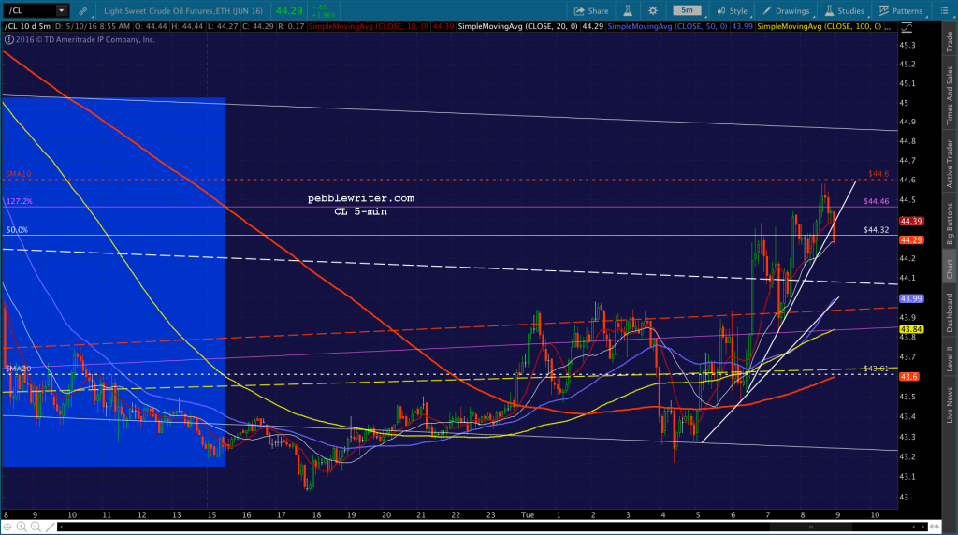Click the yellow 43.84 price bubble on axis
The width and height of the screenshot is (958, 535).
[x=911, y=329]
